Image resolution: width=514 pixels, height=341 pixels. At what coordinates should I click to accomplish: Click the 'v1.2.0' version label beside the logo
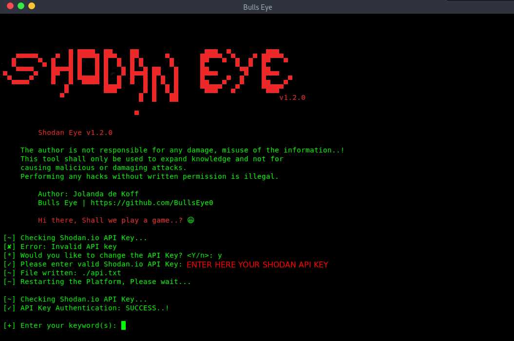pyautogui.click(x=292, y=97)
